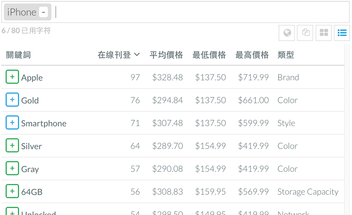Click the Smartphone keyword name
Image resolution: width=352 pixels, height=215 pixels.
coord(44,123)
